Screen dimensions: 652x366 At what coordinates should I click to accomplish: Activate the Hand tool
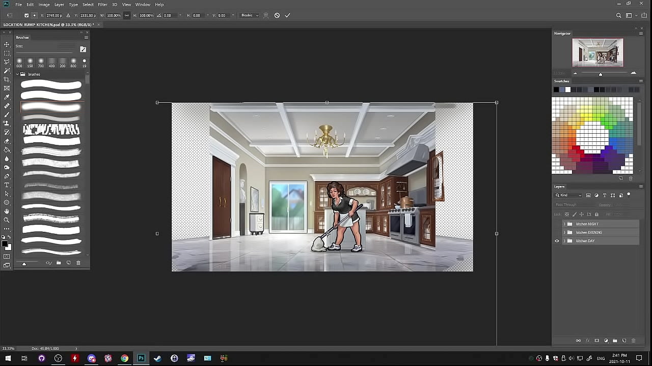[x=7, y=211]
